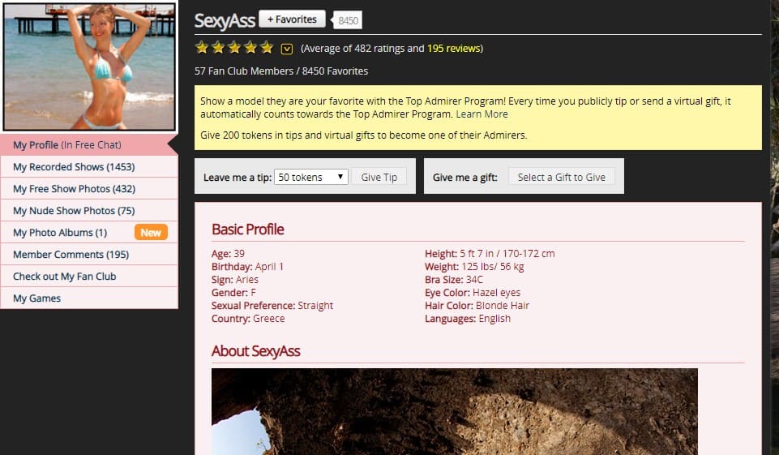
Task: Expand the rating breakdown chevron beside the stars
Action: (x=287, y=49)
